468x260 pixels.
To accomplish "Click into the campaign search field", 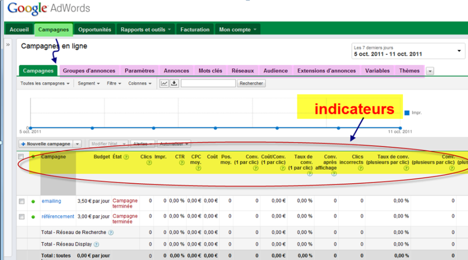I will click(x=208, y=83).
